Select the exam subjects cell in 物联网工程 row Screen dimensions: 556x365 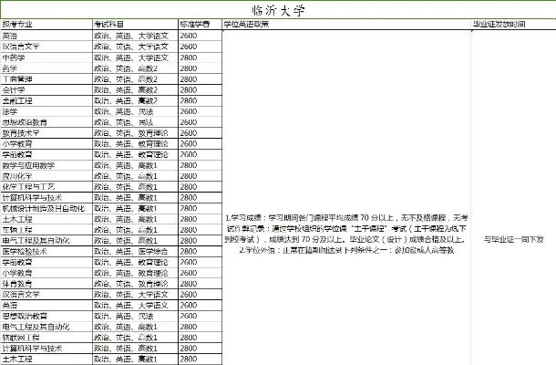tap(135, 338)
